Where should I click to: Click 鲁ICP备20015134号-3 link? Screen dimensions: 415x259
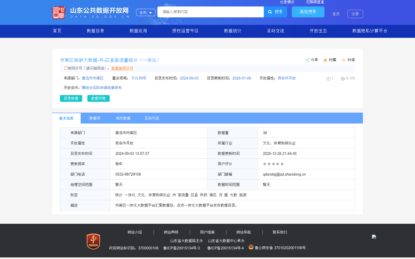pyautogui.click(x=182, y=248)
